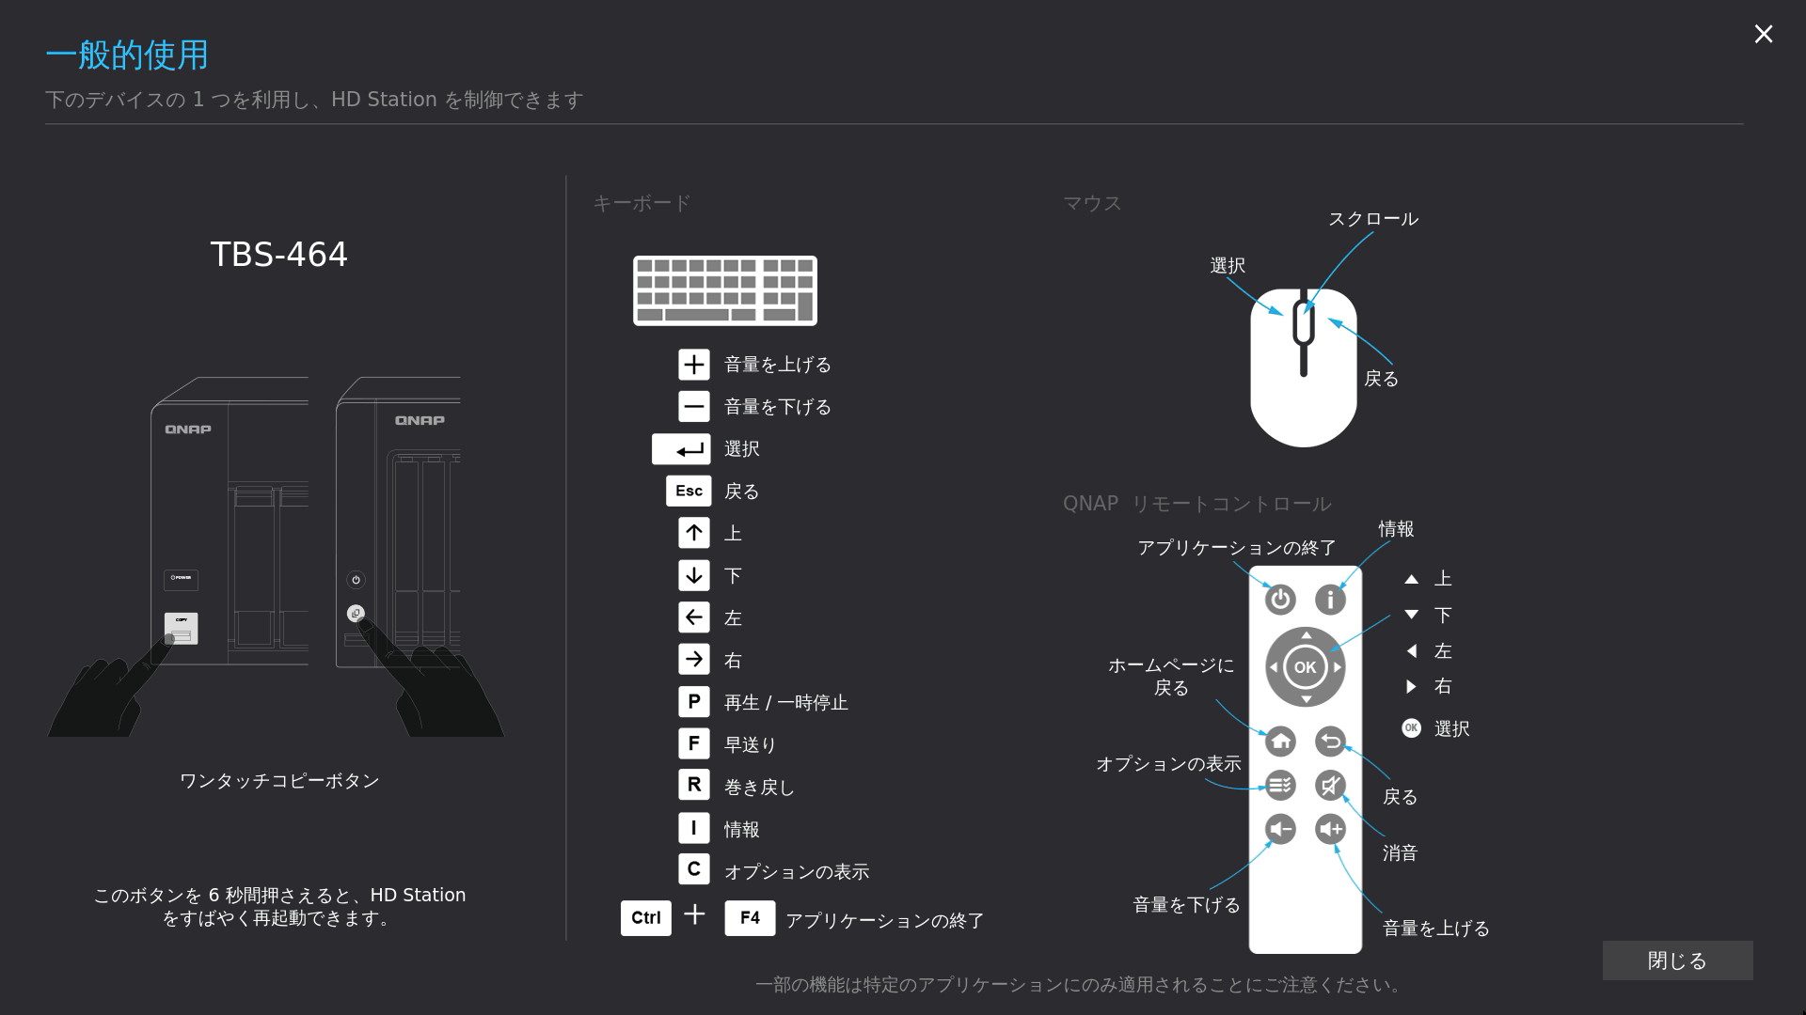Click the down arrow key icon
The height and width of the screenshot is (1015, 1806).
[x=693, y=575]
